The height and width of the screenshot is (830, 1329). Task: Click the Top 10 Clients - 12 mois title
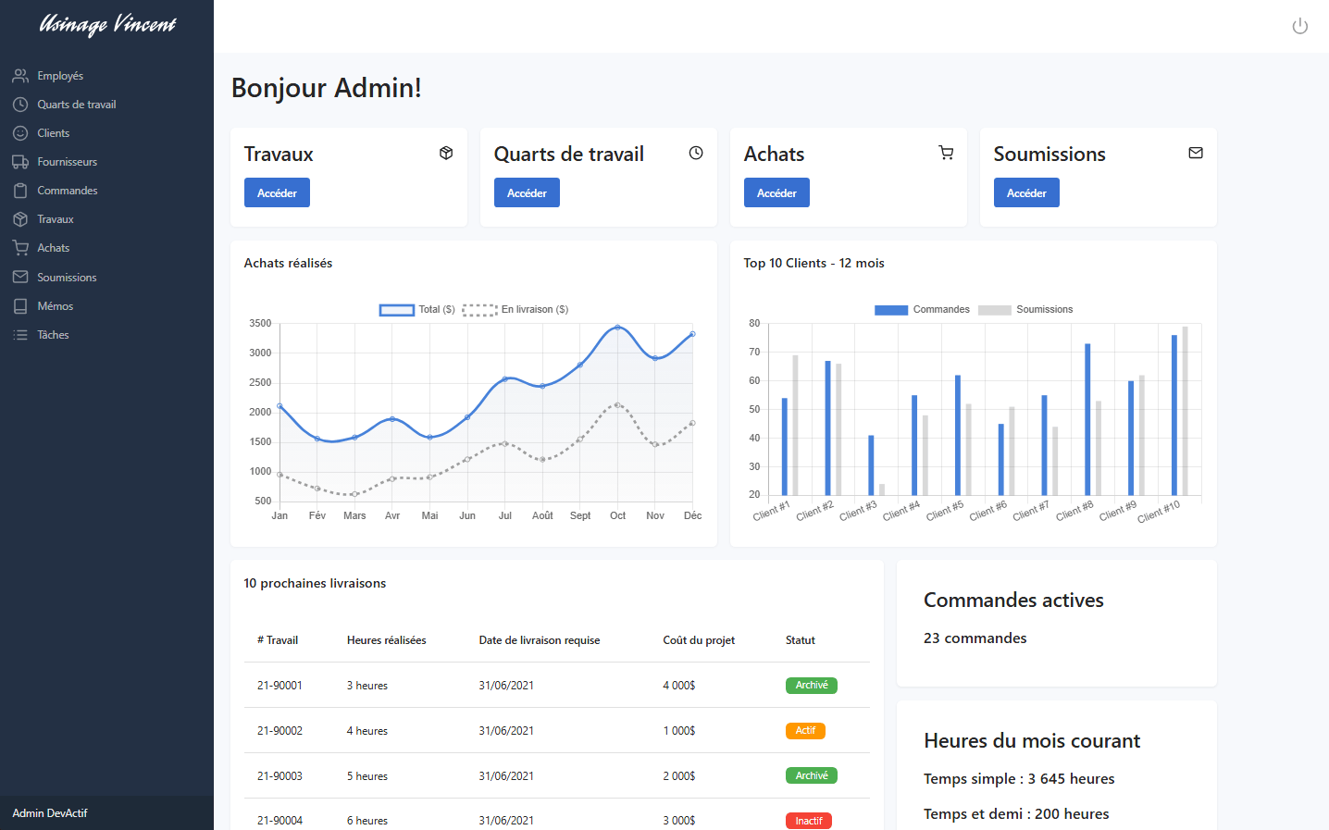(x=814, y=263)
